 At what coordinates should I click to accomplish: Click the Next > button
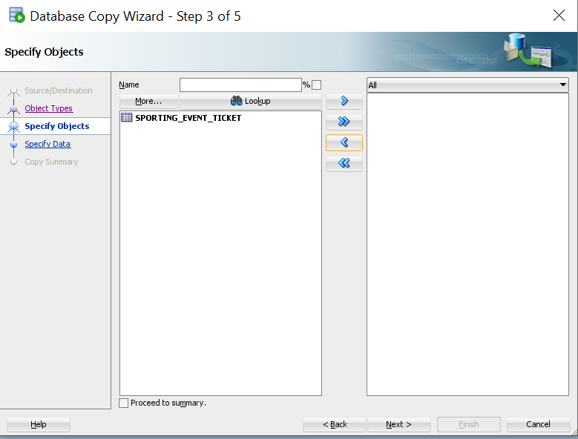[399, 424]
